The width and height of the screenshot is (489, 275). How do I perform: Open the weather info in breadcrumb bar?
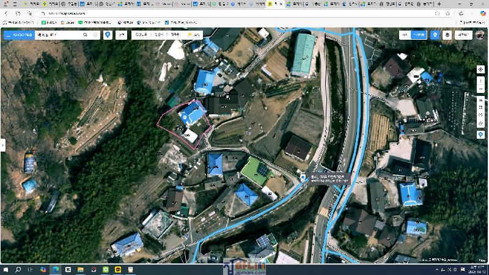click(194, 35)
